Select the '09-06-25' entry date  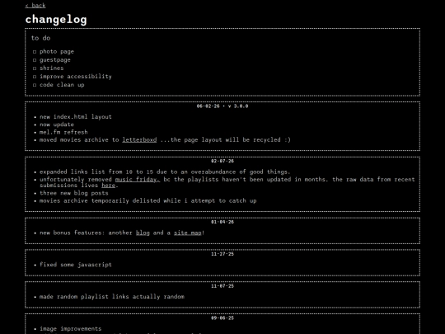[222, 318]
